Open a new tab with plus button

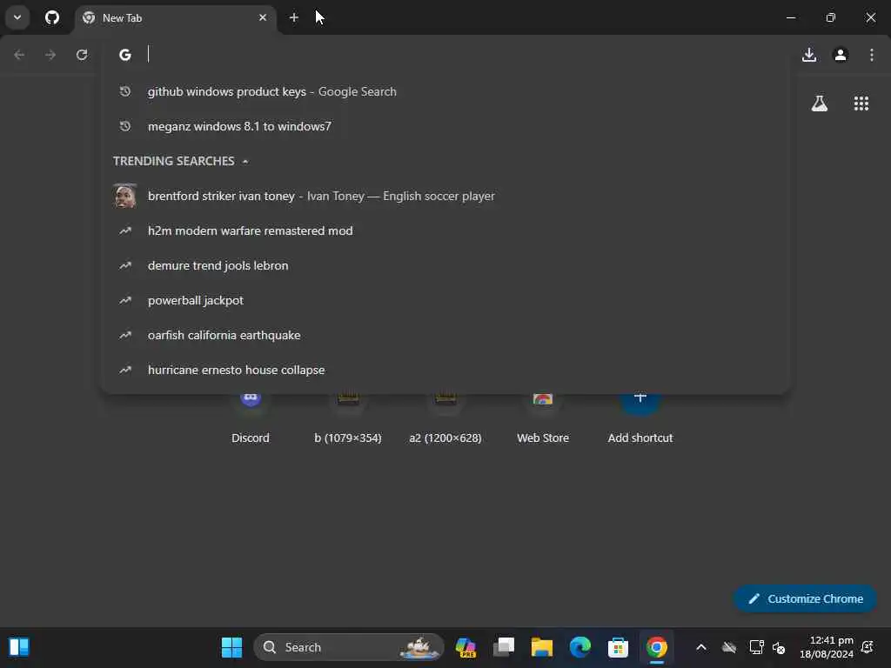click(294, 17)
